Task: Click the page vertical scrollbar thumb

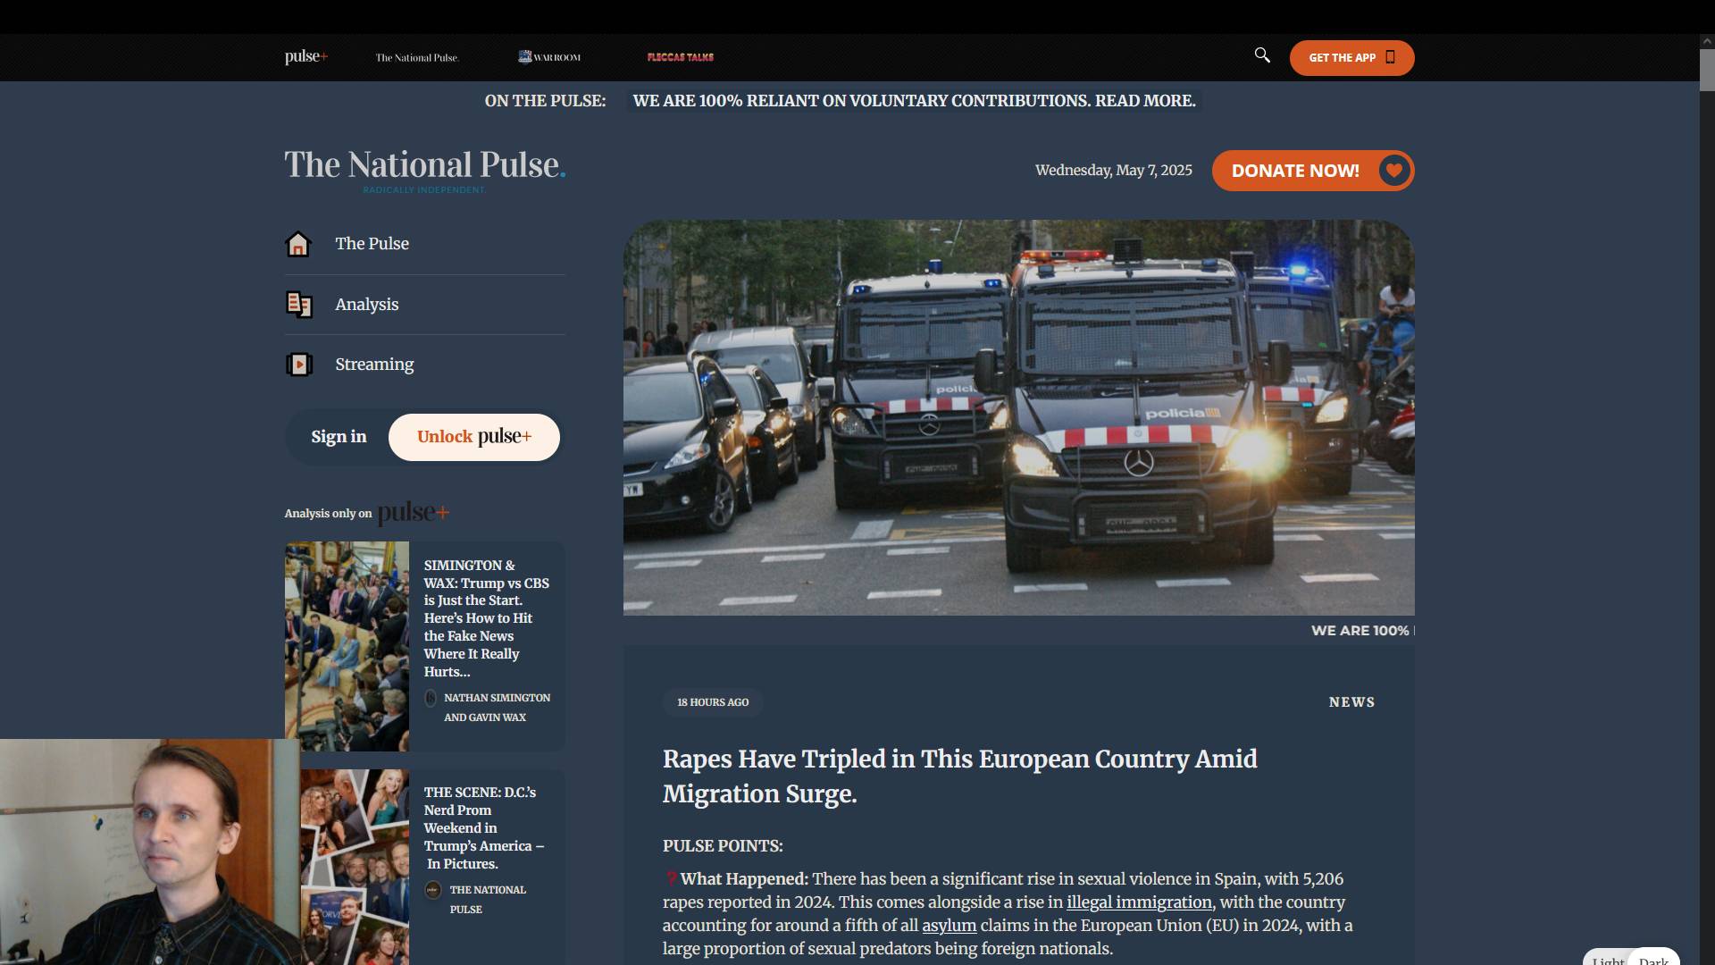Action: point(1706,70)
